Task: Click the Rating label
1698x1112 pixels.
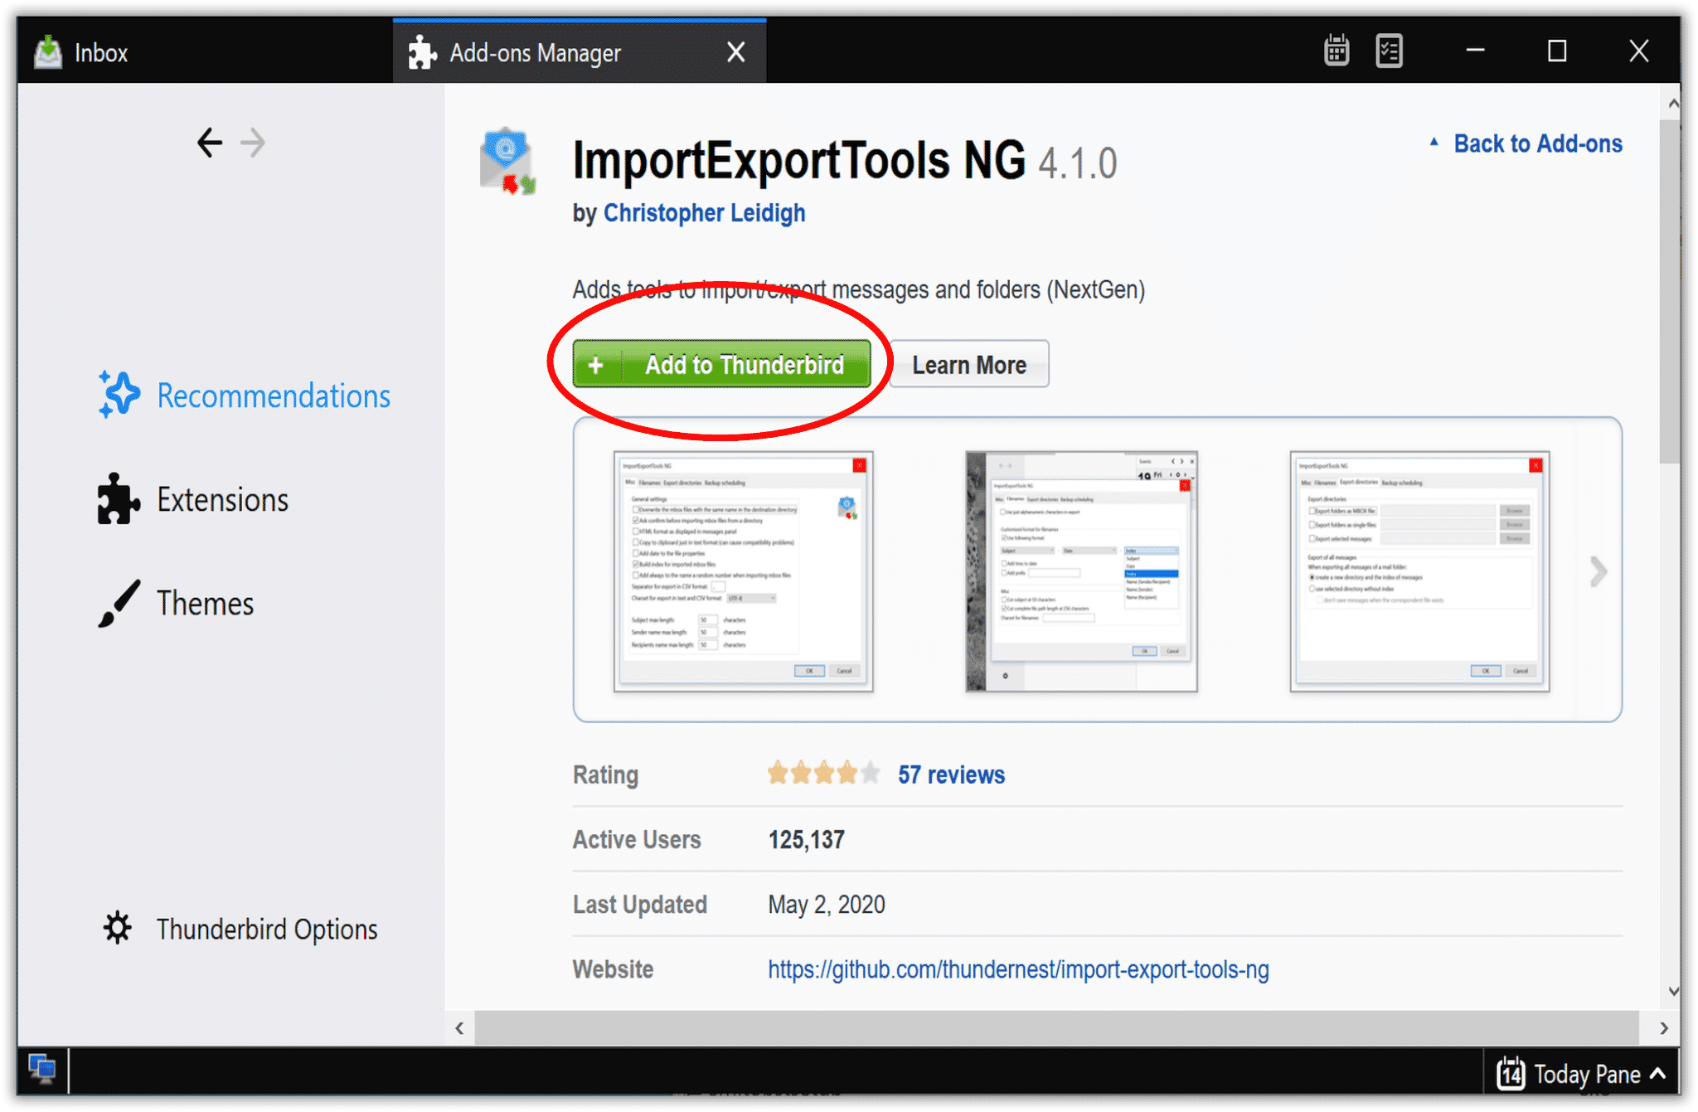Action: (x=605, y=775)
